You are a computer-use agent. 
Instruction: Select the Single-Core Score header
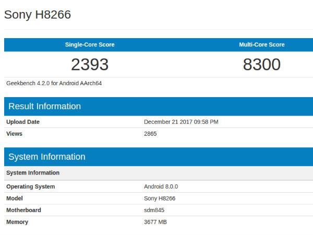[90, 44]
